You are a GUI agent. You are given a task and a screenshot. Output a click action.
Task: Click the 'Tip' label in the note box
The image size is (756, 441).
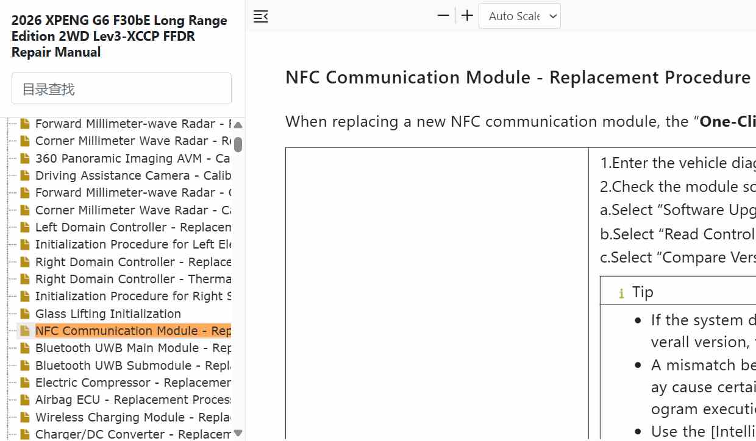pyautogui.click(x=643, y=292)
